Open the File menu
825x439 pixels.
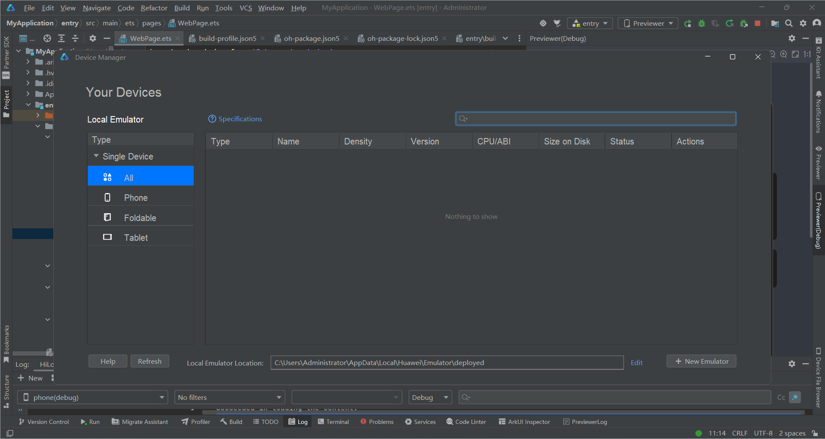click(x=29, y=8)
